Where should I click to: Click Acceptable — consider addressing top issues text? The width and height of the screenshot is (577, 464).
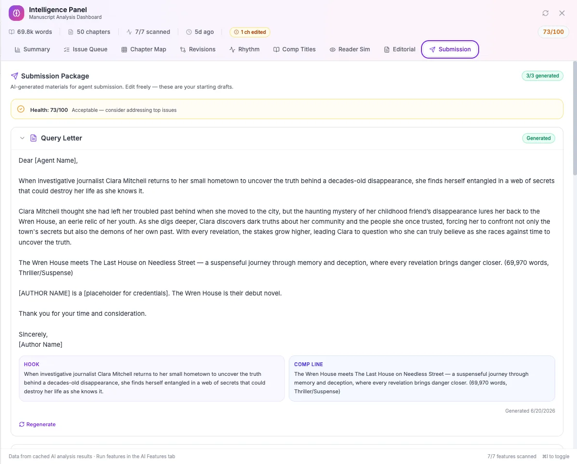click(x=124, y=110)
